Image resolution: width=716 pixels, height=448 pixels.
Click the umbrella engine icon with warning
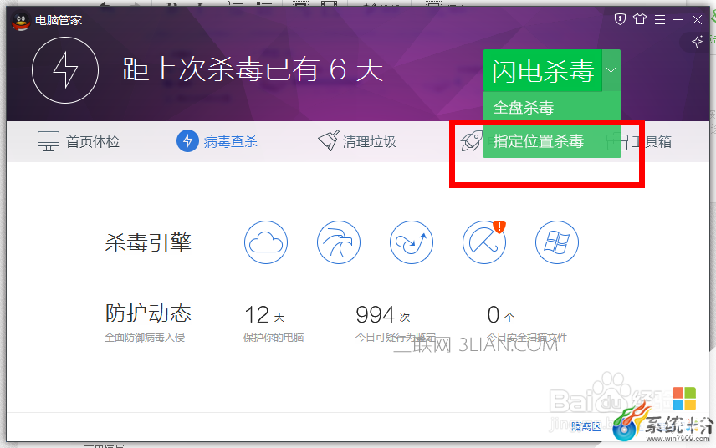tap(484, 242)
